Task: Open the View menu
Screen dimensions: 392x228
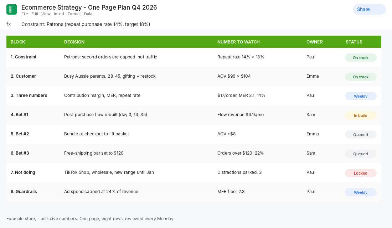Action: click(46, 14)
